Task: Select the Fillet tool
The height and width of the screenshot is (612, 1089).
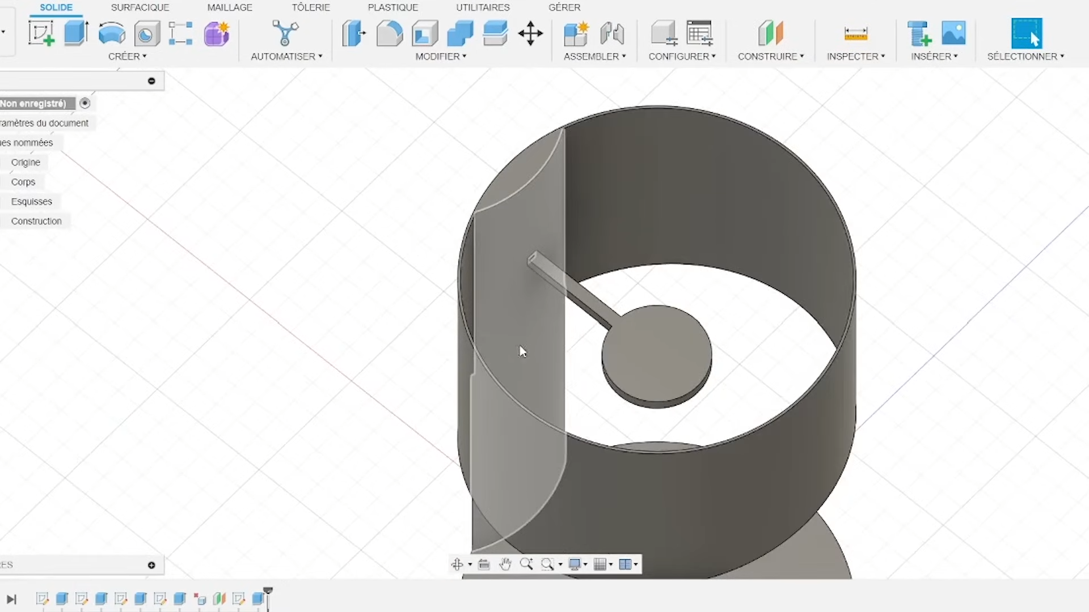Action: pyautogui.click(x=390, y=33)
